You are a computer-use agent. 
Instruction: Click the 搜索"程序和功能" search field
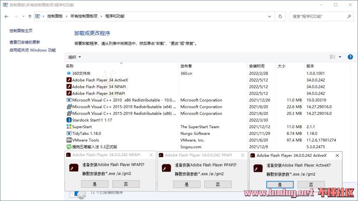pos(318,16)
